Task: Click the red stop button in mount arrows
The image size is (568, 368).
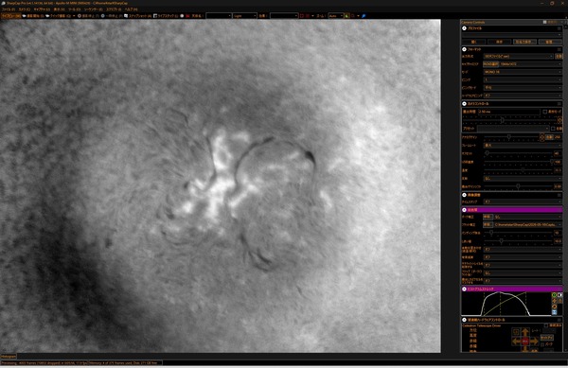Action: point(525,342)
